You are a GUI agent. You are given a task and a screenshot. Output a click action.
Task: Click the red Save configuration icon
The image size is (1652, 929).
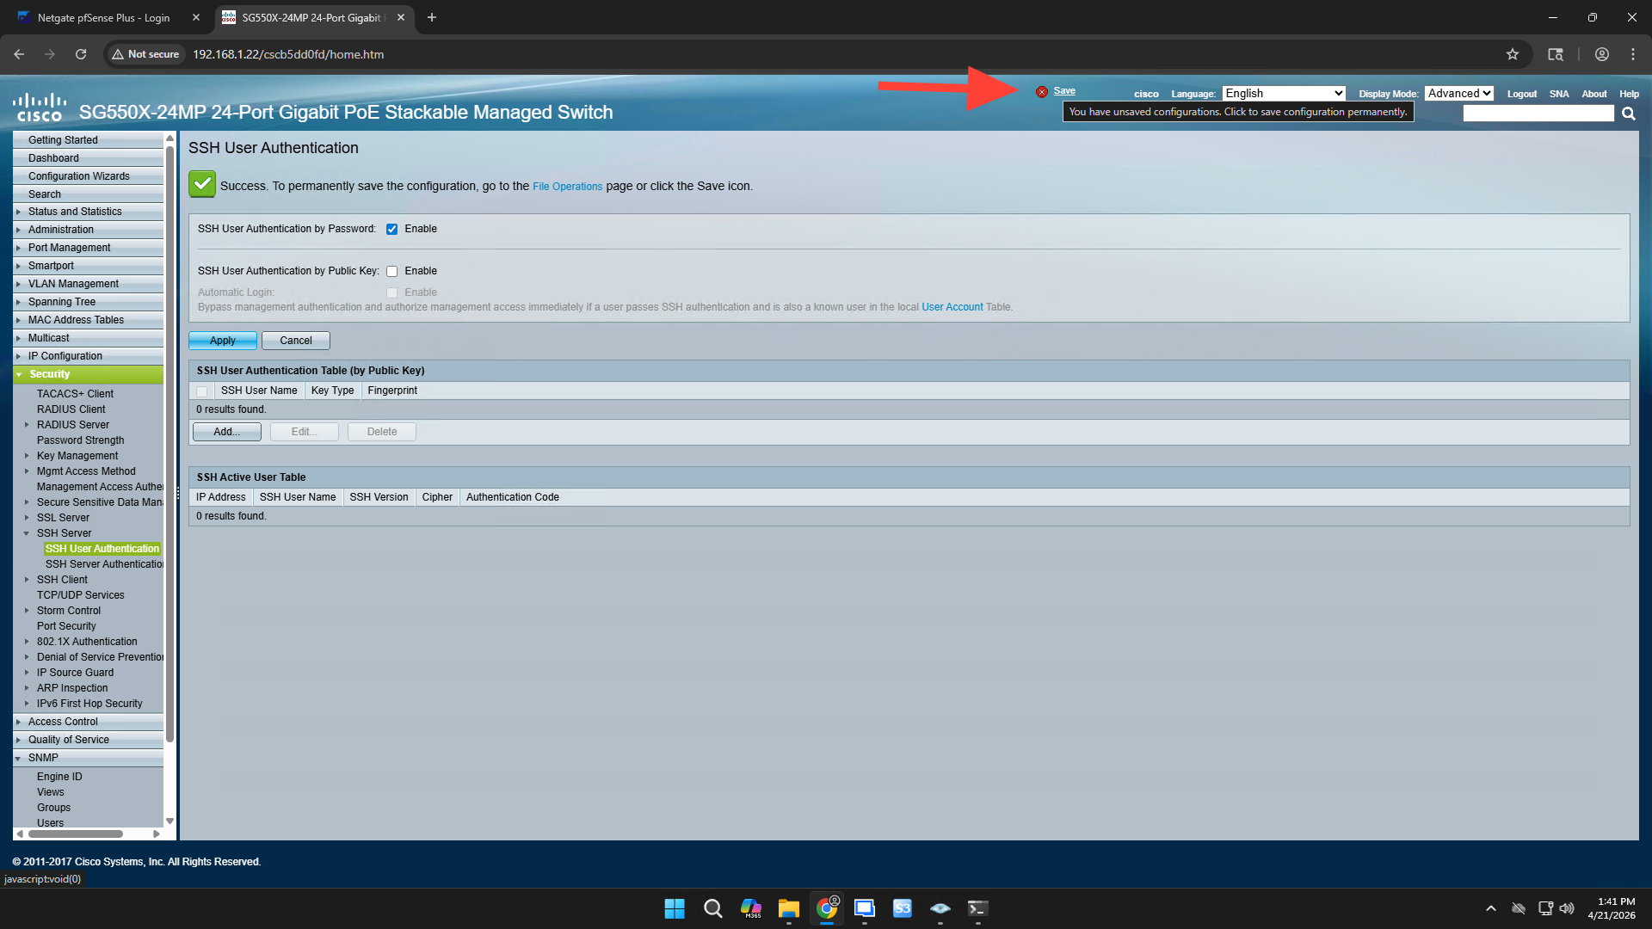(x=1041, y=92)
